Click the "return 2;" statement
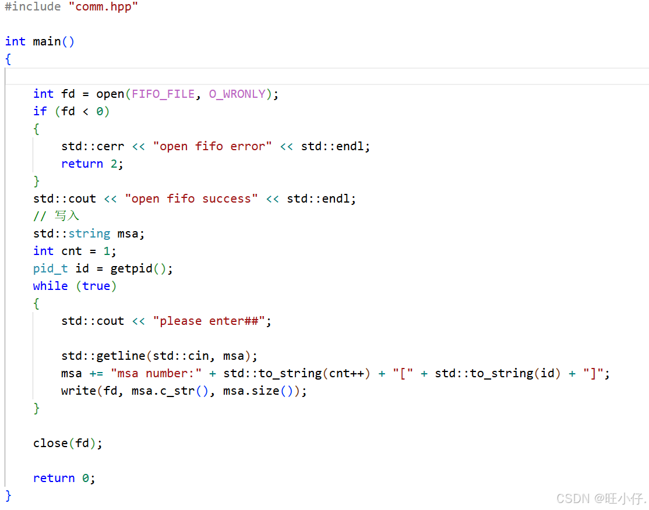The width and height of the screenshot is (649, 510). click(x=92, y=164)
